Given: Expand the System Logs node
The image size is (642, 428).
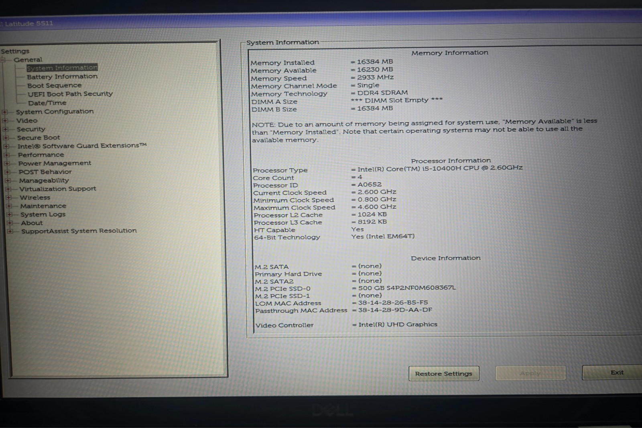Looking at the screenshot, I should [10, 214].
